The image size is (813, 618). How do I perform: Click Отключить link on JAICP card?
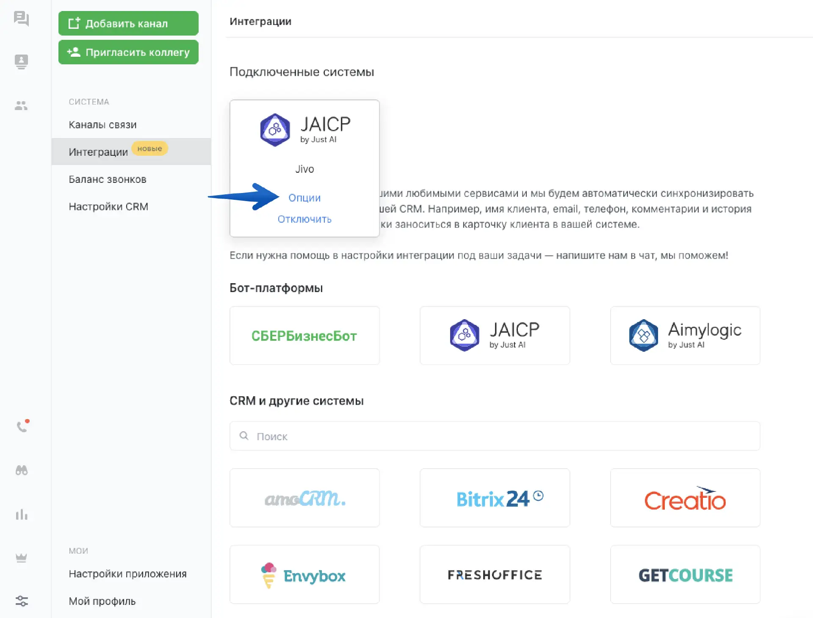pos(304,219)
